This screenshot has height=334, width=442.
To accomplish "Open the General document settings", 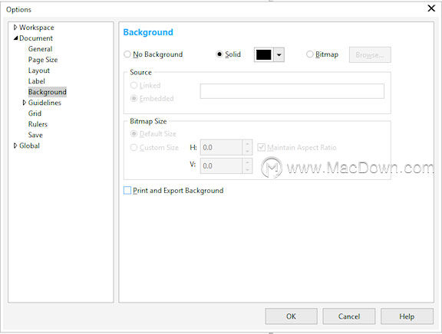I will pyautogui.click(x=41, y=49).
